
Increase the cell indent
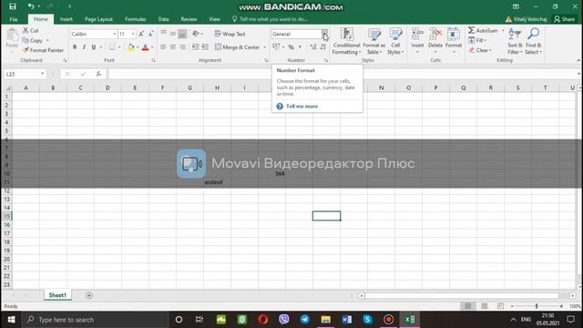tap(205, 47)
